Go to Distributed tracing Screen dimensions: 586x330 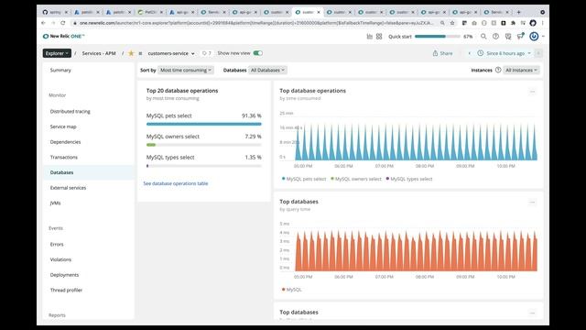[71, 112]
